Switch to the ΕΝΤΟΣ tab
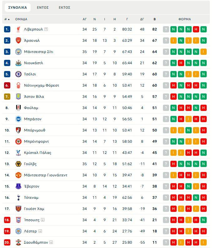Screen dimensions: 212x248 pos(43,7)
